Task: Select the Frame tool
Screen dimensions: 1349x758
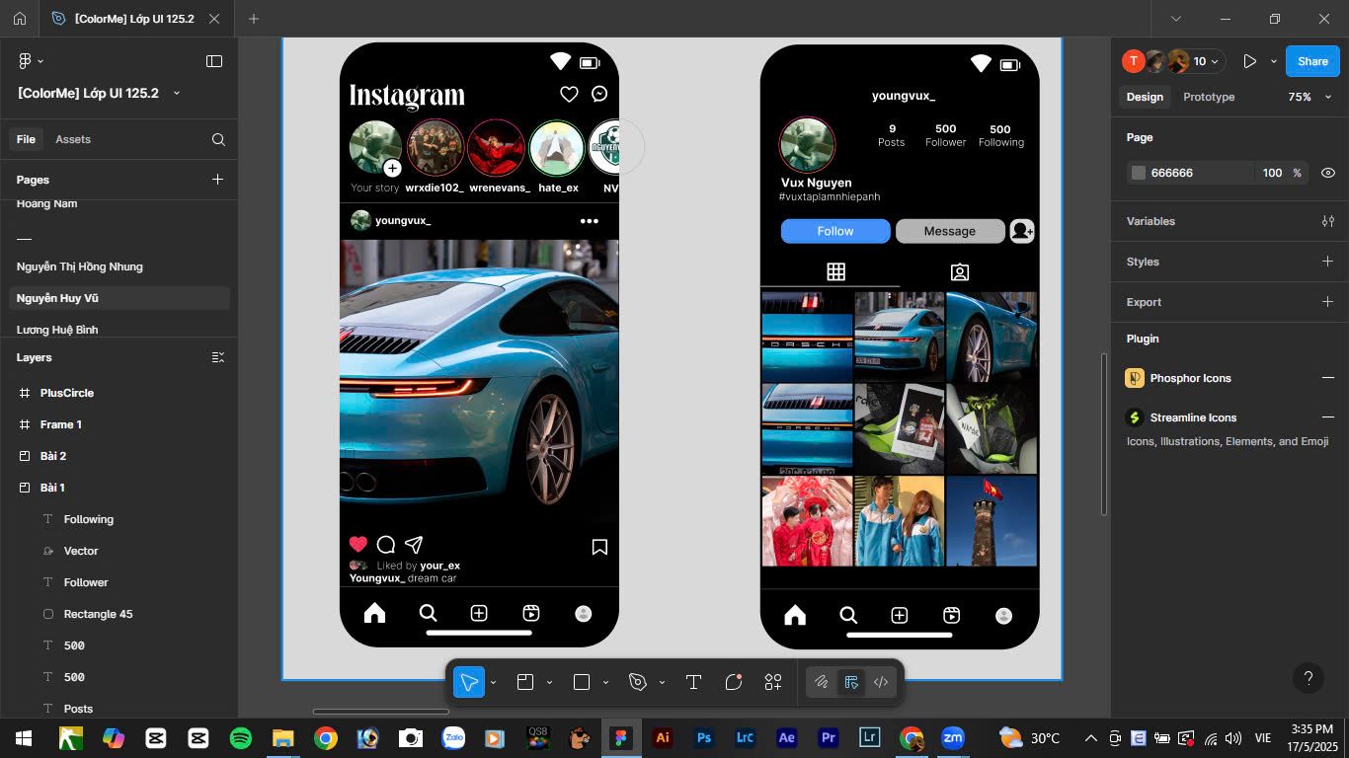Action: [x=525, y=682]
